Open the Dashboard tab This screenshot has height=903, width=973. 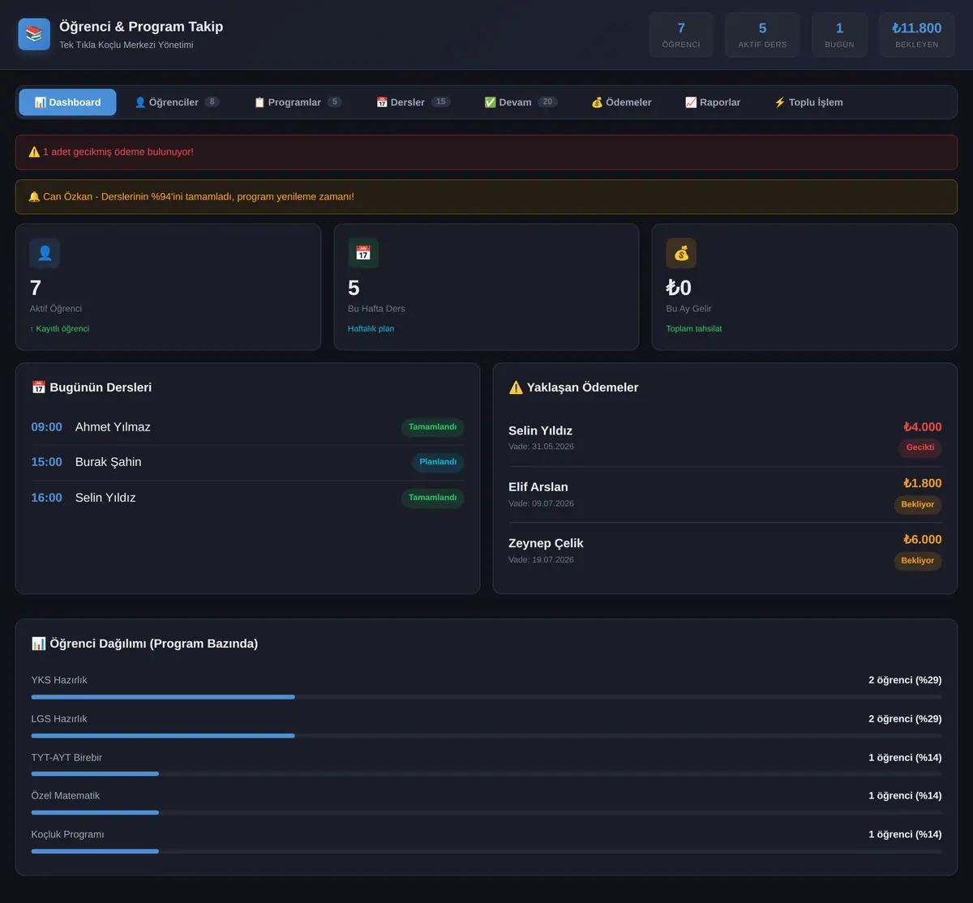67,102
